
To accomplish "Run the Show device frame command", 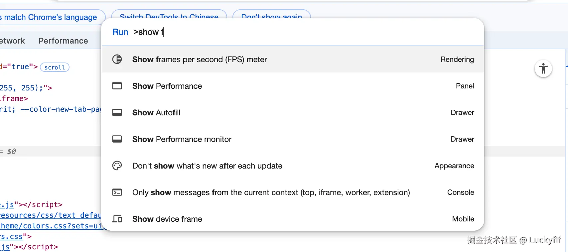I will click(167, 219).
